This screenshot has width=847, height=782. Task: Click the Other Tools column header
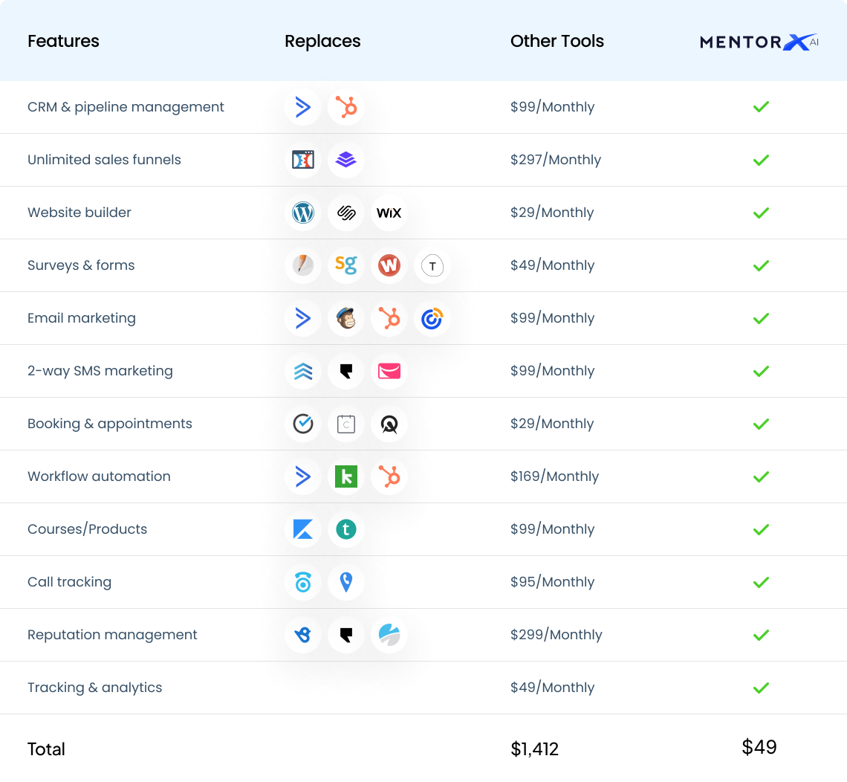point(556,42)
